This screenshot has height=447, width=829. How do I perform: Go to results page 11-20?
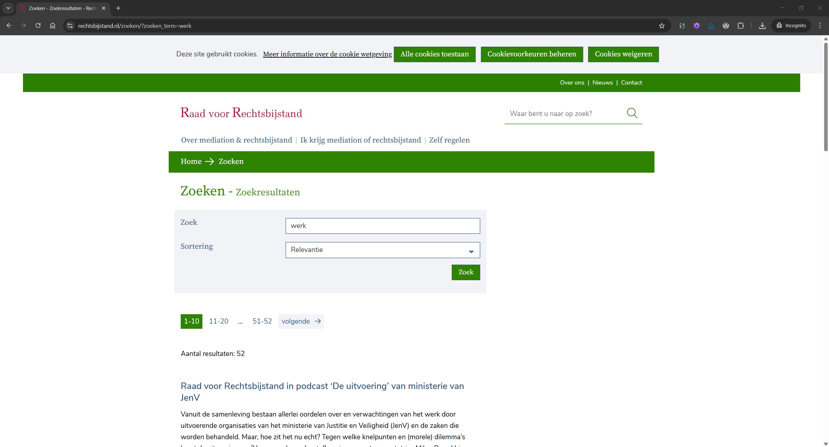219,321
